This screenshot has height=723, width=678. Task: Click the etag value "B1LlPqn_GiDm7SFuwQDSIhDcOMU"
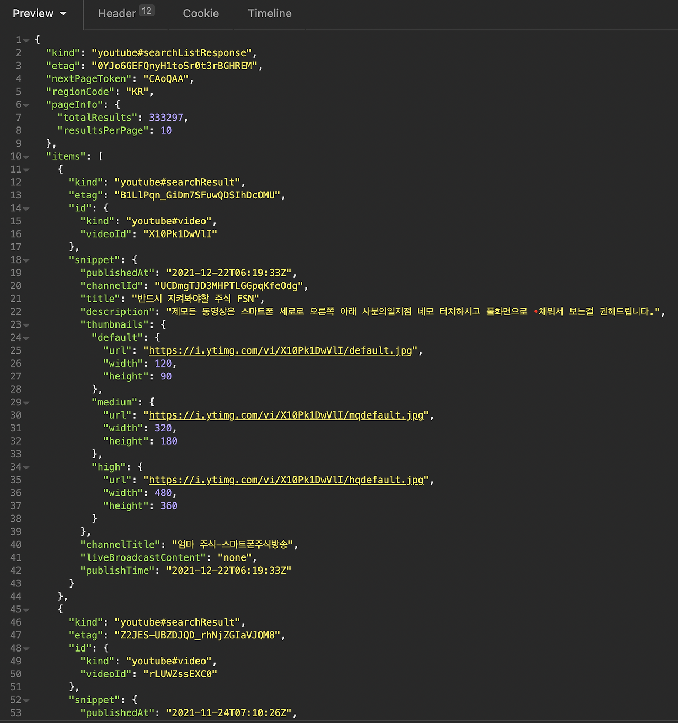pyautogui.click(x=198, y=195)
